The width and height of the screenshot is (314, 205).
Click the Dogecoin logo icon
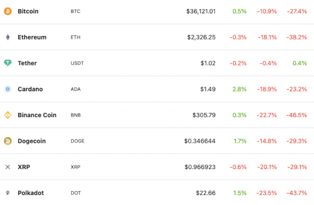7,141
